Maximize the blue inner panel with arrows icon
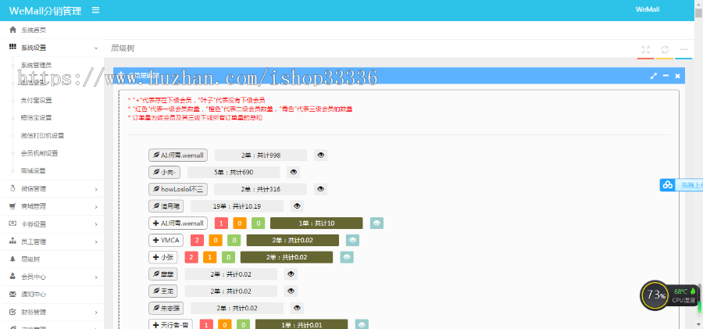Image resolution: width=703 pixels, height=329 pixels. coord(654,76)
